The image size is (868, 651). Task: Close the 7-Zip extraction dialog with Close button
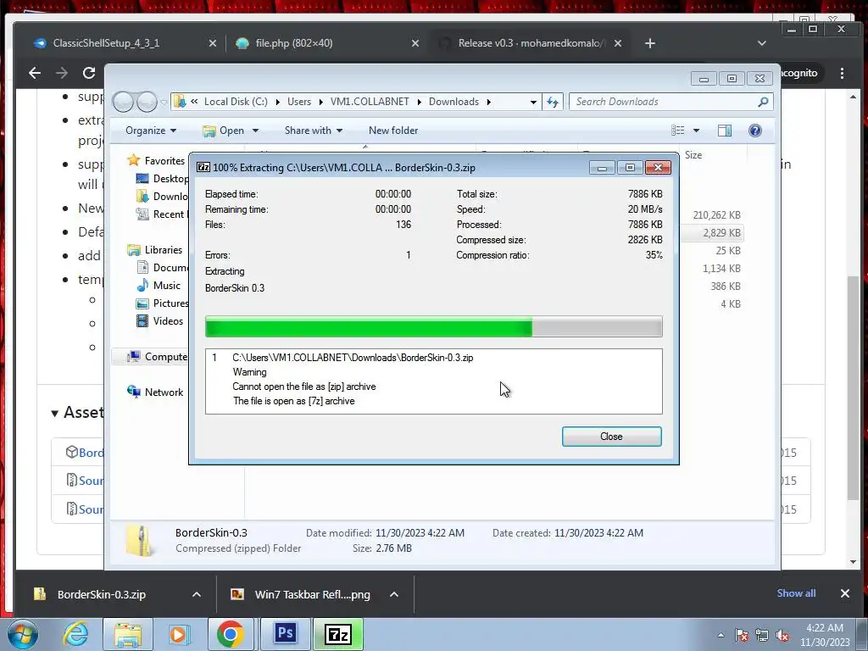[x=611, y=437]
